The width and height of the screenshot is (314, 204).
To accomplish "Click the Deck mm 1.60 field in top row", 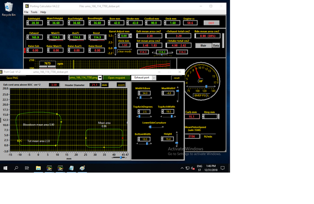I will (173, 23).
